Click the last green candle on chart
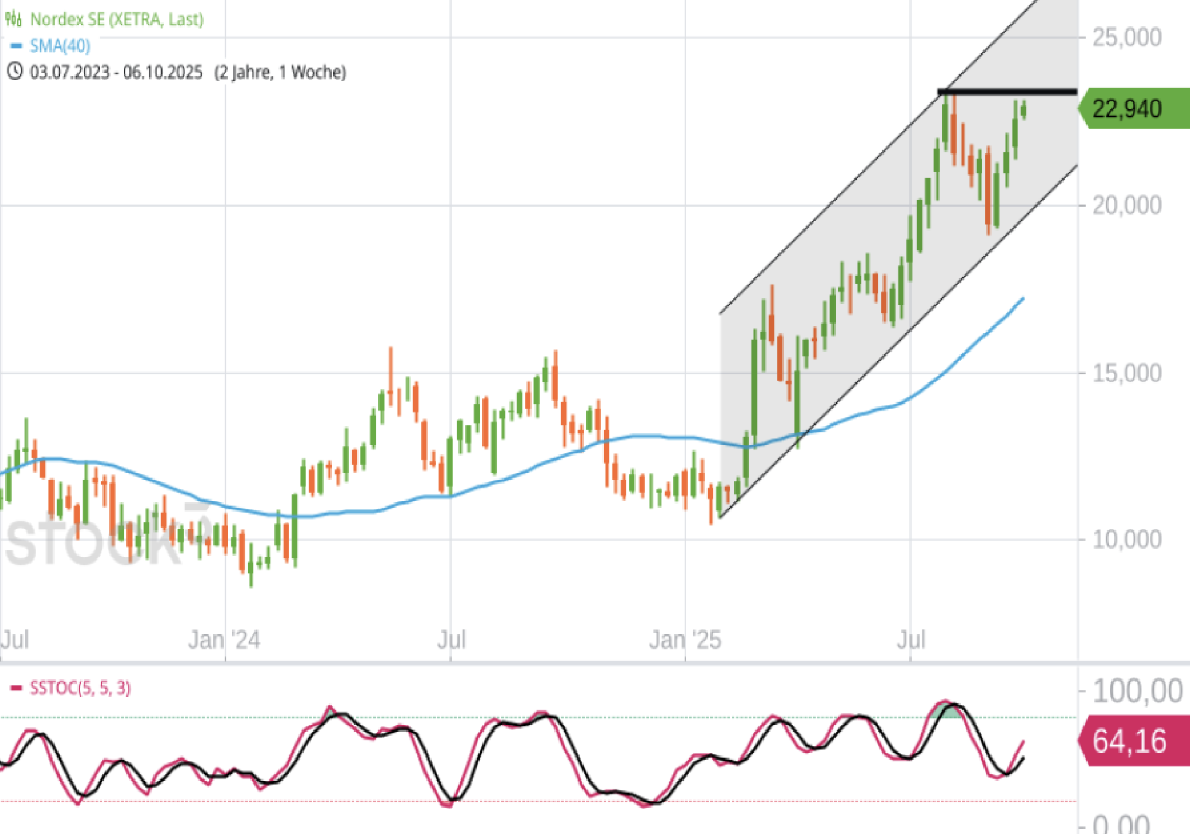This screenshot has width=1190, height=834. (1024, 110)
